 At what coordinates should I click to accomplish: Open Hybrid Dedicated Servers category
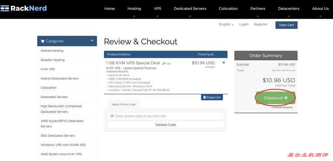click(60, 78)
